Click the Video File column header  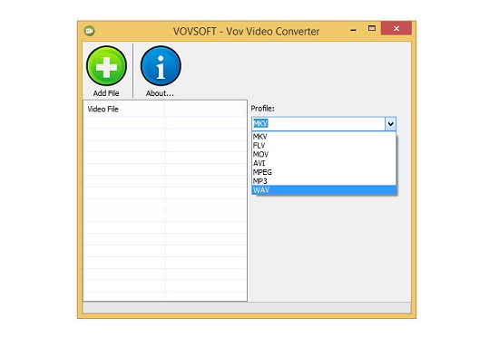[124, 110]
